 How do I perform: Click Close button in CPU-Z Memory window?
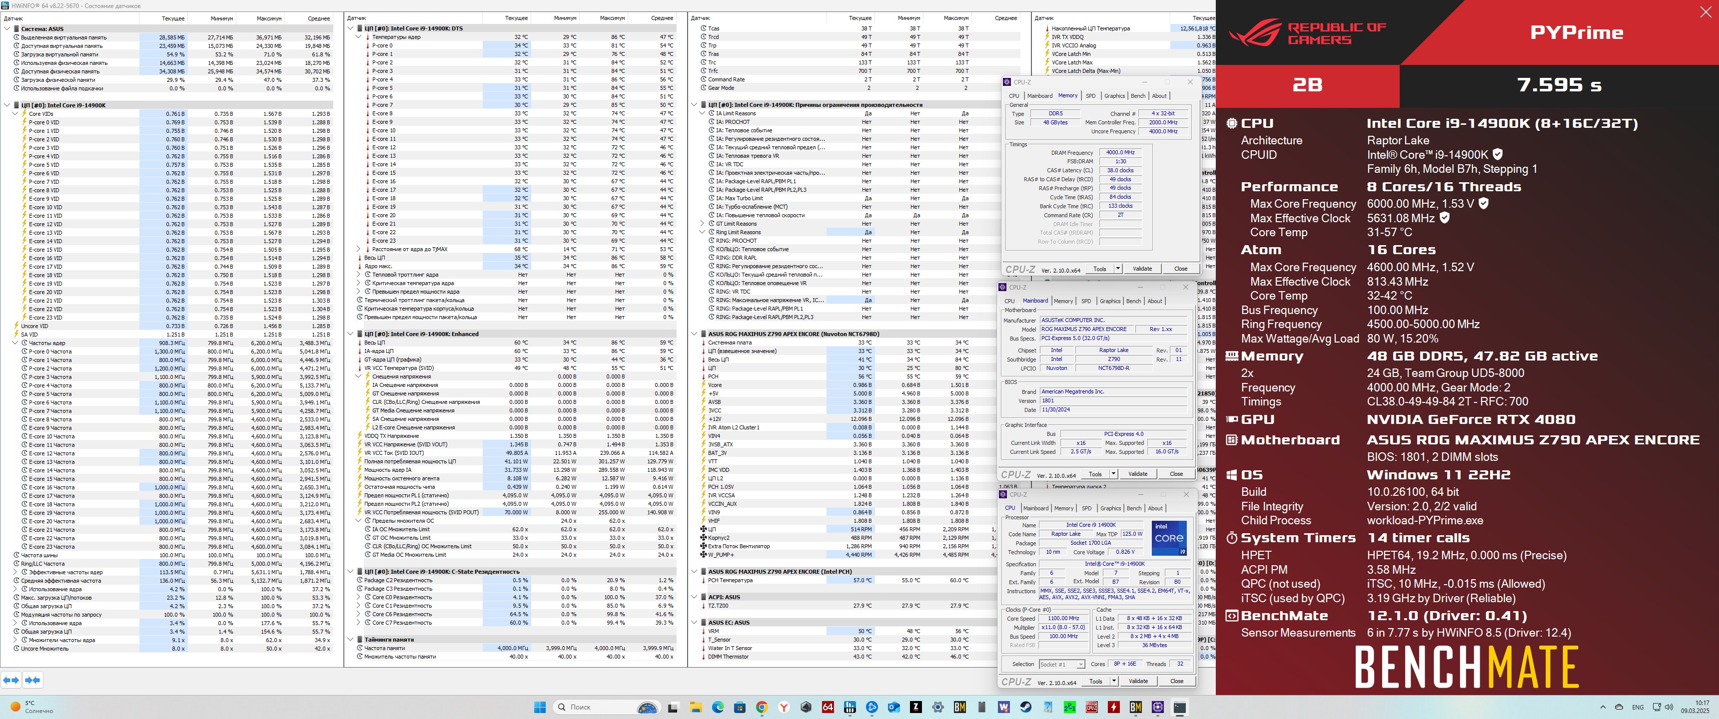[1180, 269]
